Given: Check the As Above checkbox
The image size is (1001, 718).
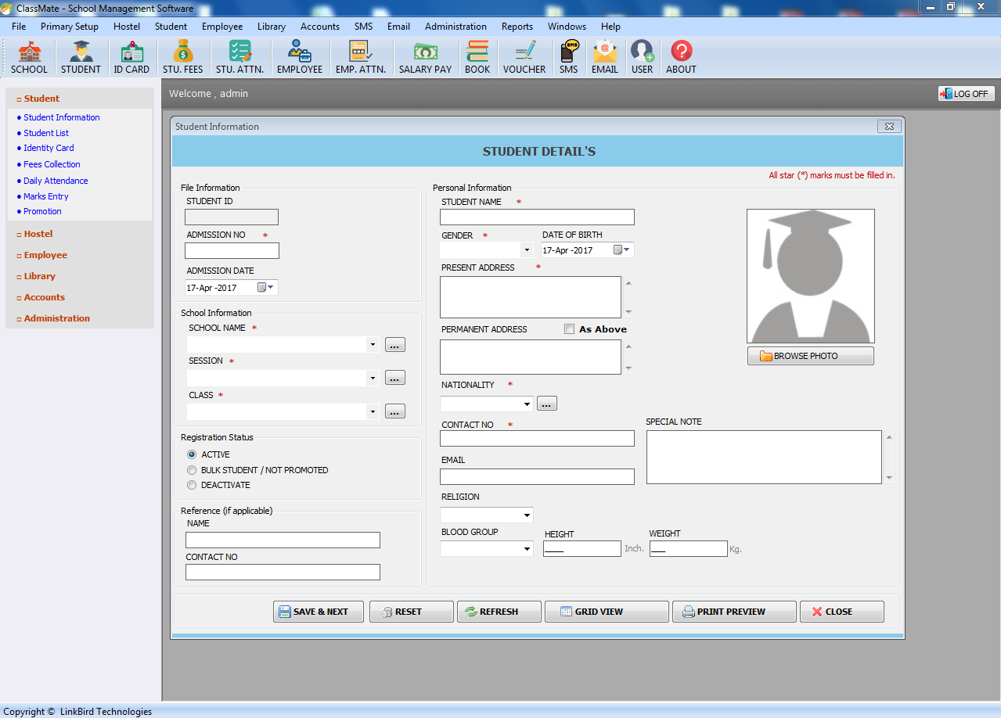Looking at the screenshot, I should pyautogui.click(x=569, y=328).
